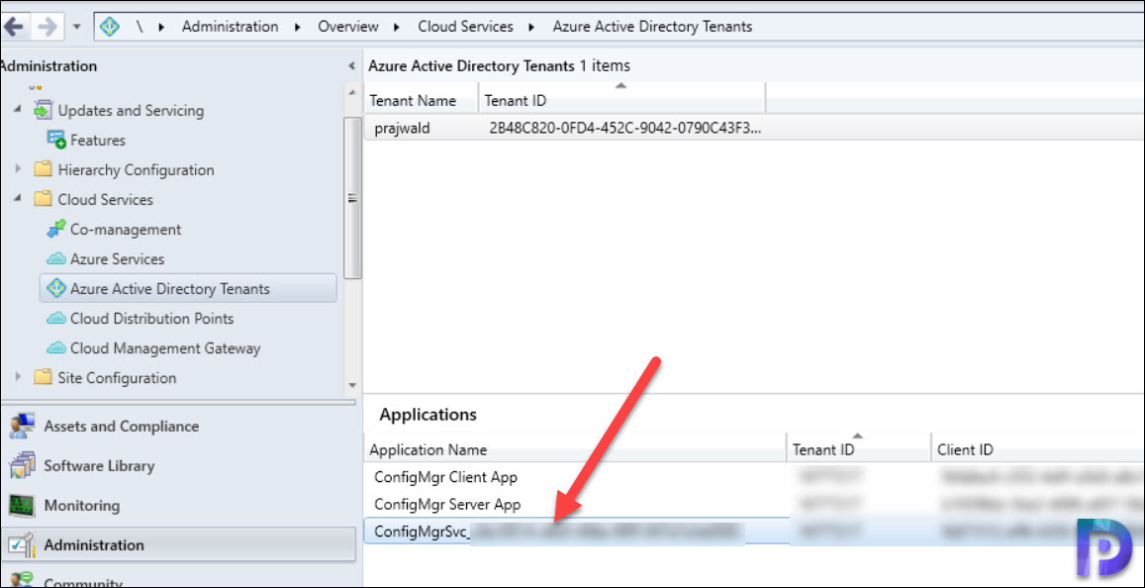The height and width of the screenshot is (588, 1145).
Task: Select the ConfigMgr Server App row
Action: click(753, 505)
